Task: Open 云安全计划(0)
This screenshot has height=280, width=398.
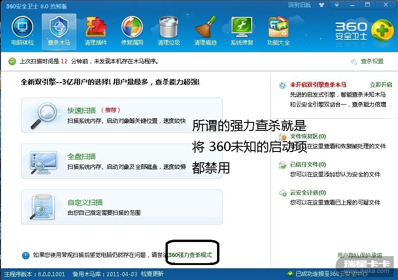Action: 308,193
